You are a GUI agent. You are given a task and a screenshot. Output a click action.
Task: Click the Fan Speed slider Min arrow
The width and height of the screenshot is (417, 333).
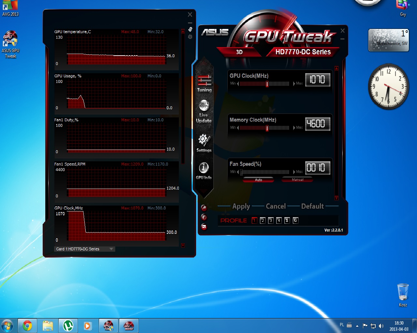click(x=238, y=172)
